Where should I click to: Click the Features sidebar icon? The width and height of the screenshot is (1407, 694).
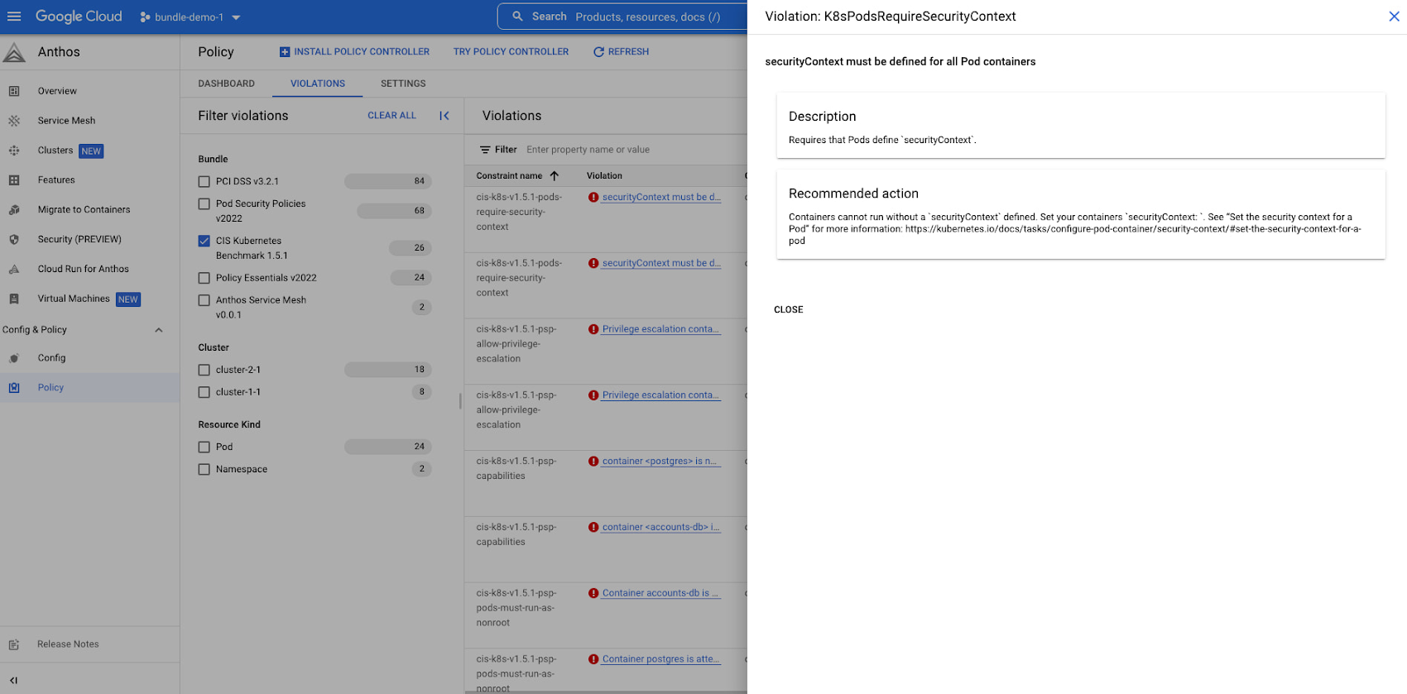pos(14,180)
